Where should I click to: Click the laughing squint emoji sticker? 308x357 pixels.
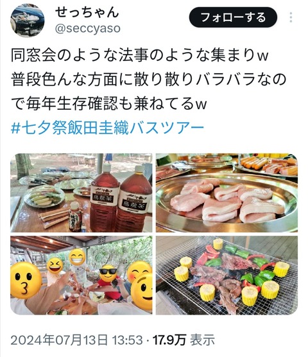pos(55,266)
